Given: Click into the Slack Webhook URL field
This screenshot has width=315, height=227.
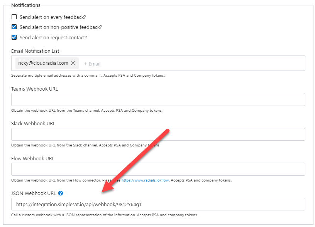Looking at the screenshot, I should 158,135.
